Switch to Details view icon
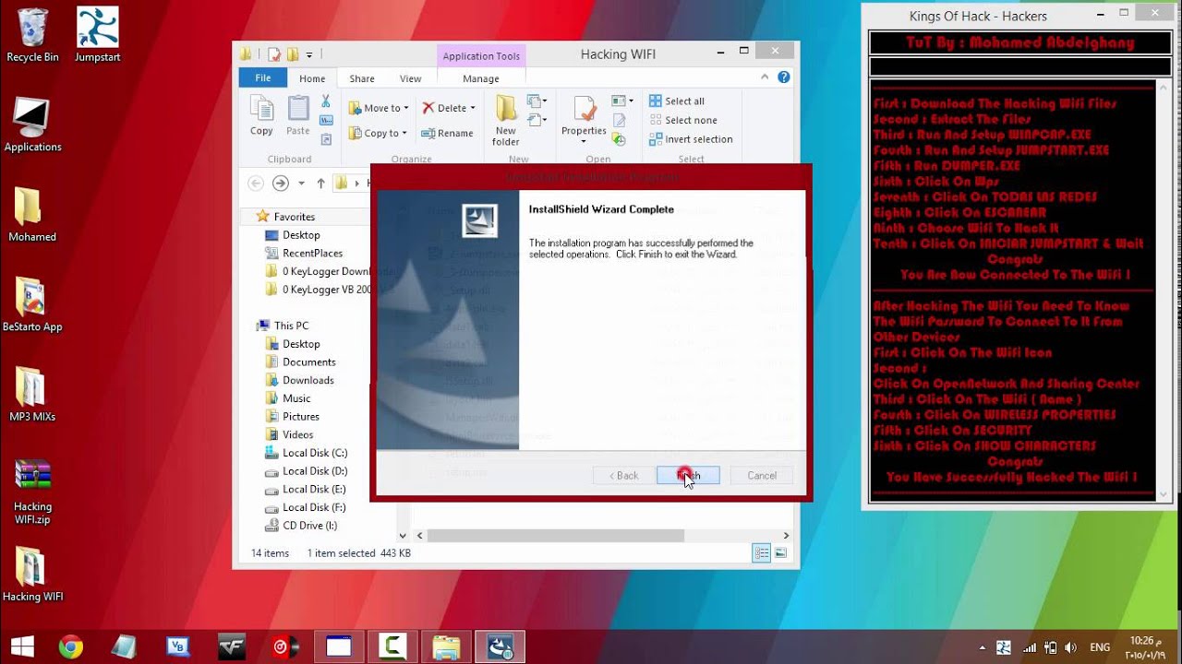The image size is (1182, 664). (x=762, y=553)
